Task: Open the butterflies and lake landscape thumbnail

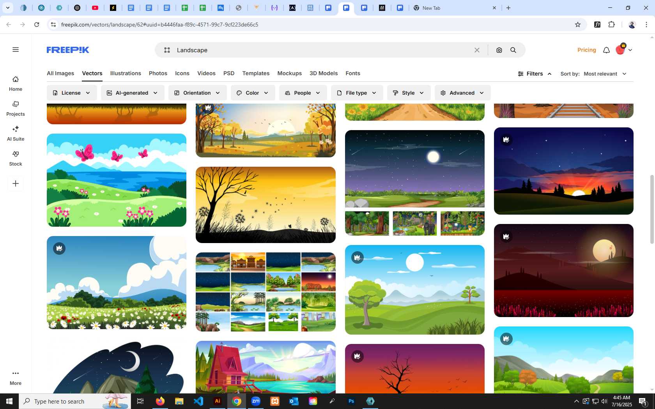Action: tap(117, 180)
